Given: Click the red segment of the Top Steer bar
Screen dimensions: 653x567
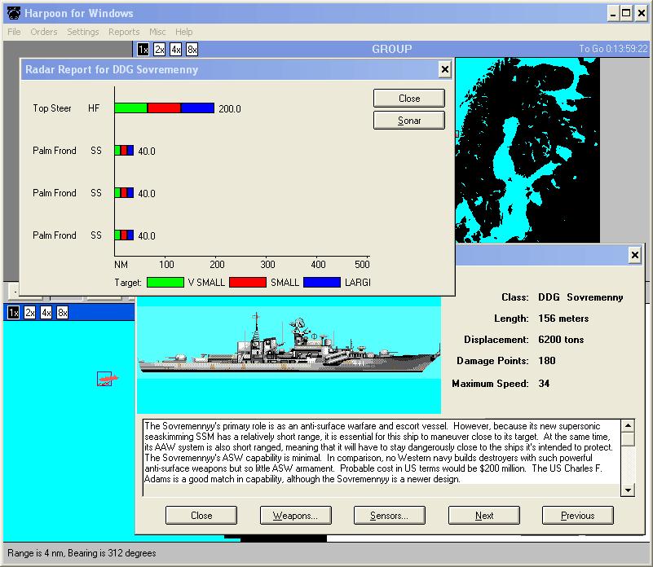Looking at the screenshot, I should (x=164, y=108).
